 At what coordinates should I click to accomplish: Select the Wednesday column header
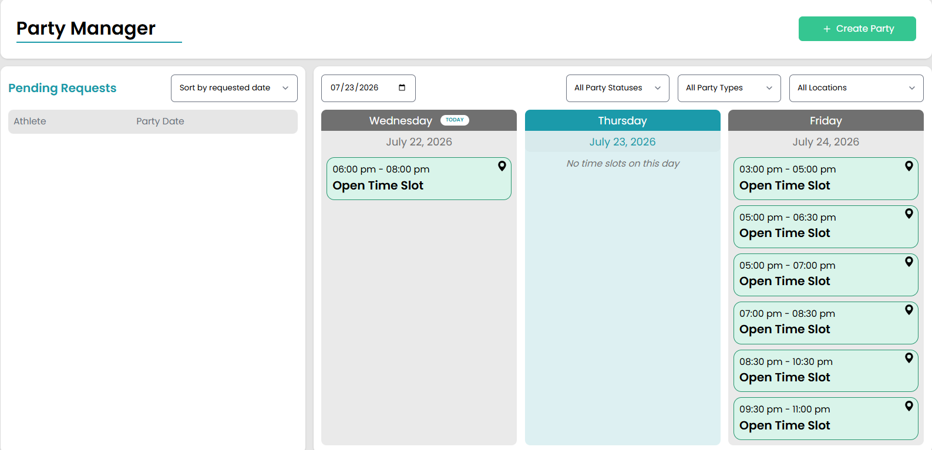pos(419,120)
